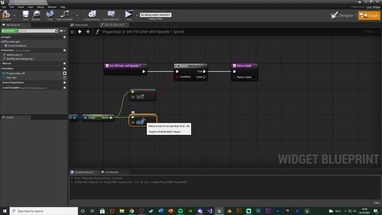Image resolution: width=382 pixels, height=215 pixels.
Task: Open Play options dropdown arrow
Action: pyautogui.click(x=137, y=16)
